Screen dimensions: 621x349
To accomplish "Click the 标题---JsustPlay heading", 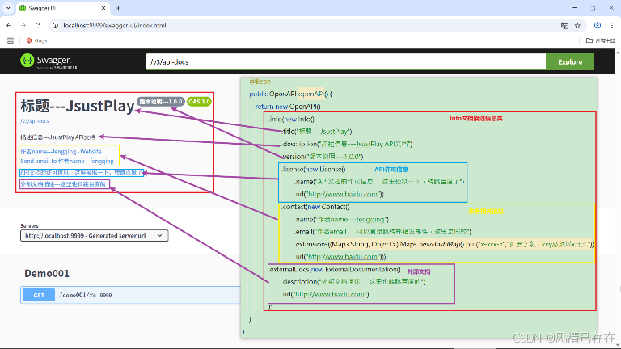I will coord(78,106).
